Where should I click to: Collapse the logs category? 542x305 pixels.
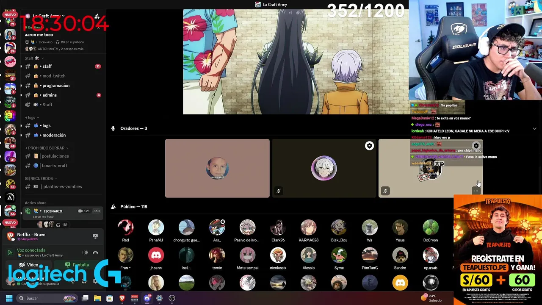pyautogui.click(x=32, y=117)
